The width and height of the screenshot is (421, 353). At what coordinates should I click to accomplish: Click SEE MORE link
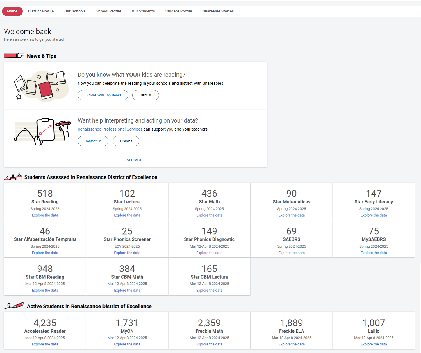coord(135,160)
